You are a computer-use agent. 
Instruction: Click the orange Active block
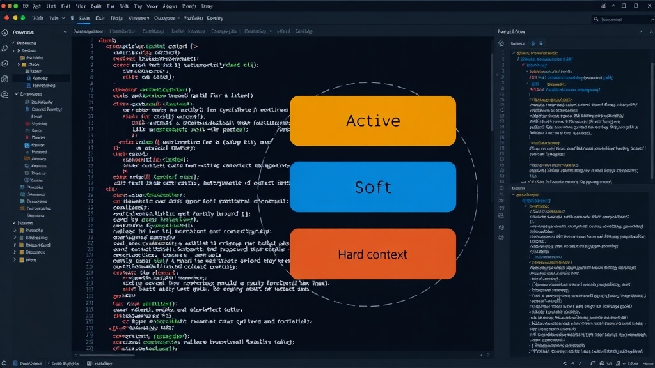coord(373,121)
